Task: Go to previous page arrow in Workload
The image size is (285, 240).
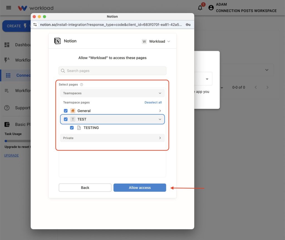Action: (x=256, y=87)
